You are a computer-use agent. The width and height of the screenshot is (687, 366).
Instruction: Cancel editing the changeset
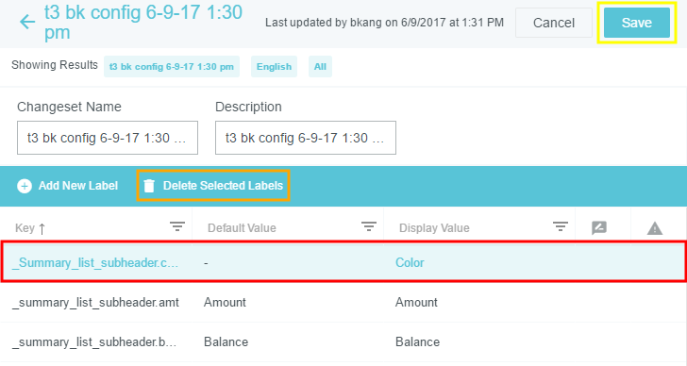(554, 23)
